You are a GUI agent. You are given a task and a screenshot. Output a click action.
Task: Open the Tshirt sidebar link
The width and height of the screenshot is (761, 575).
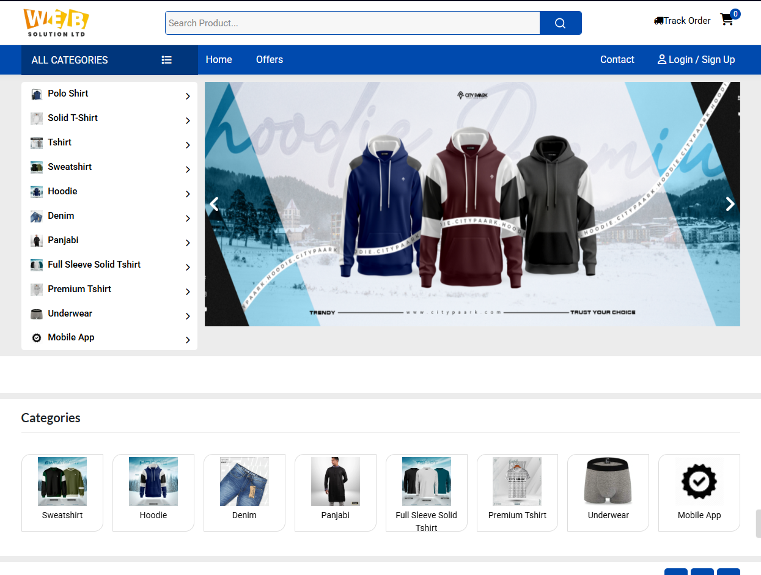point(60,142)
